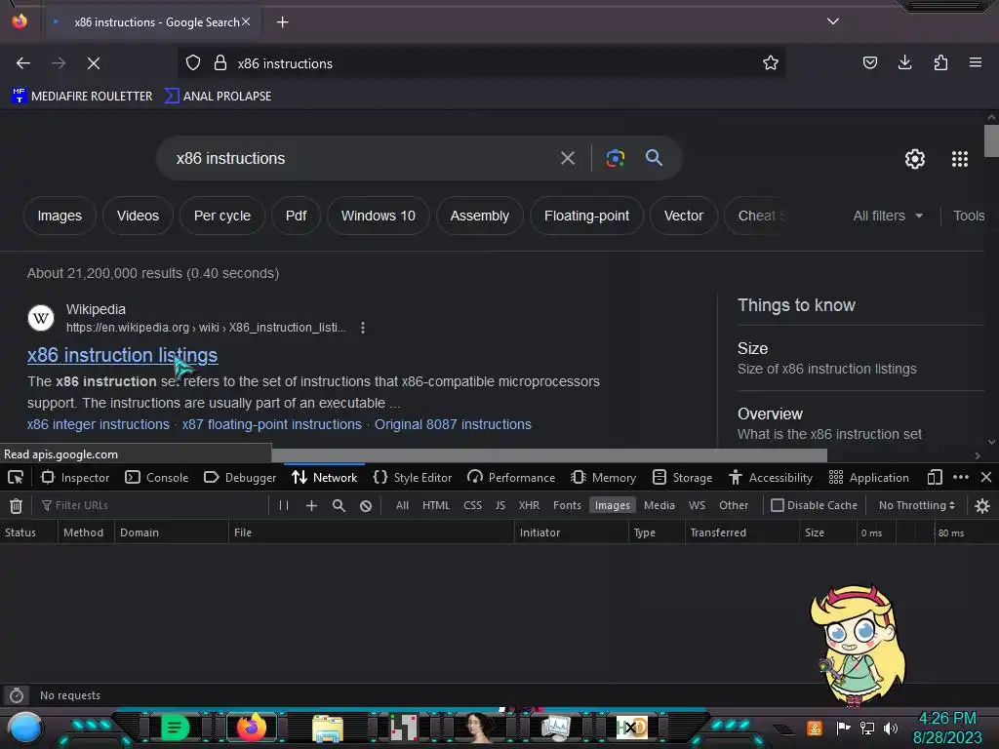
Task: Toggle the WS request filter
Action: 697,505
